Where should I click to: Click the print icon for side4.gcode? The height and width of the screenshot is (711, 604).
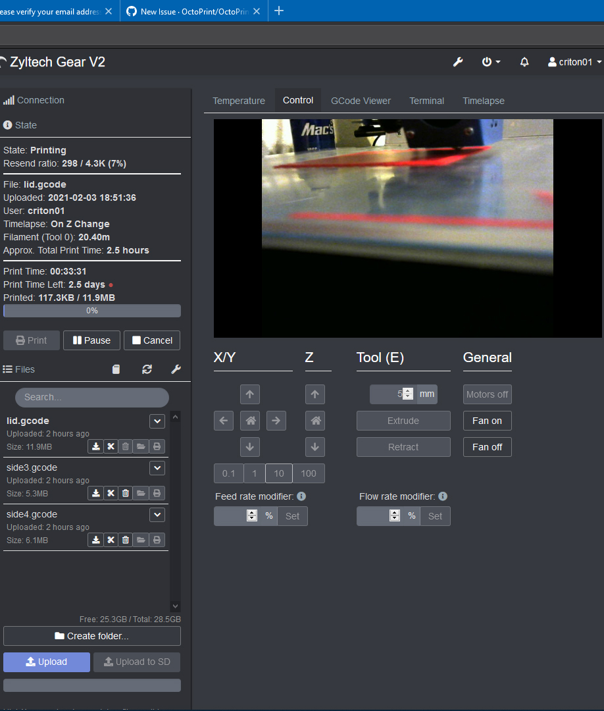(x=157, y=540)
